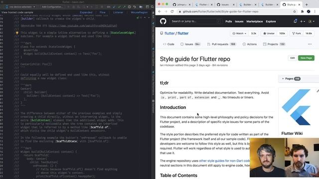Open the repository Actions tab

pyautogui.click(x=249, y=44)
